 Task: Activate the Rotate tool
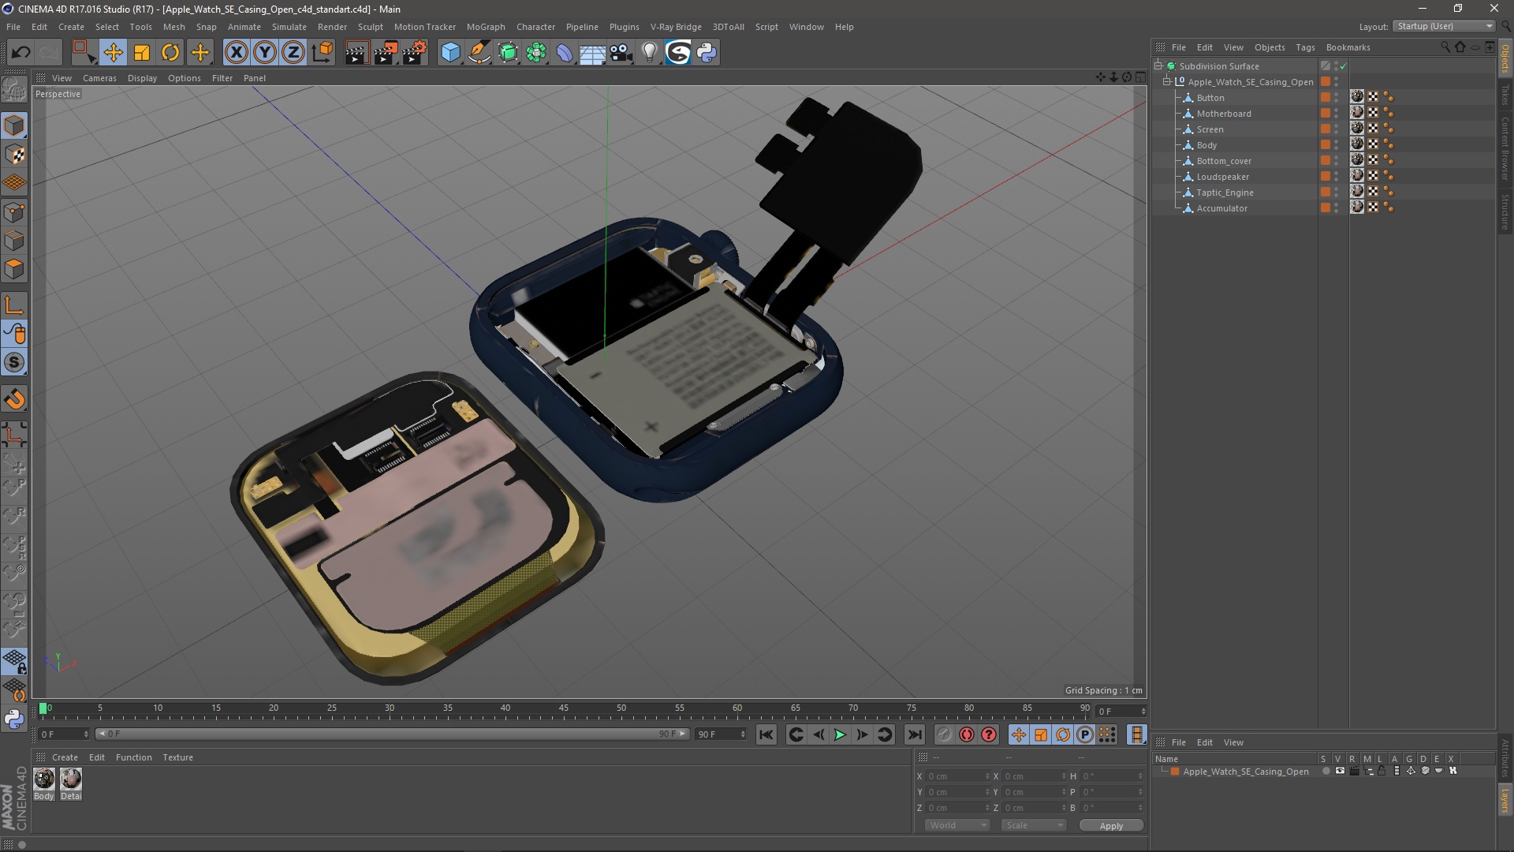(x=170, y=53)
